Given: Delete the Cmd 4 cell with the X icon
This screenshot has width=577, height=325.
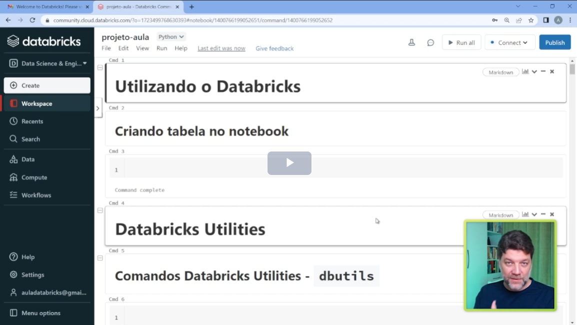Looking at the screenshot, I should tap(552, 214).
